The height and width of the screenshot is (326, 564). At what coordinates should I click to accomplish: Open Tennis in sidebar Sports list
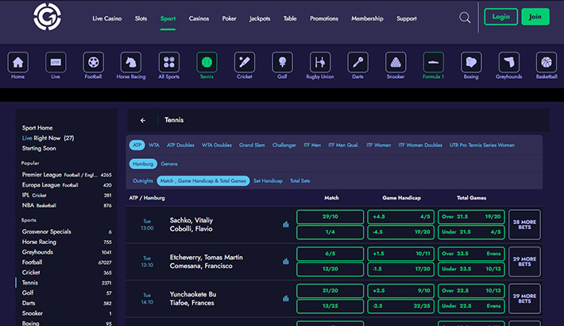[x=67, y=283]
